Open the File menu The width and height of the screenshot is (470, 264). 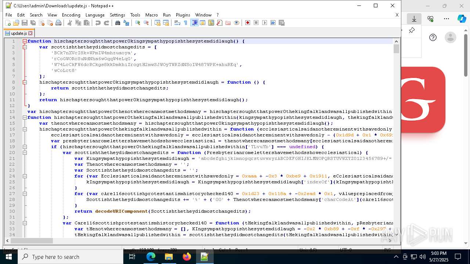[9, 15]
